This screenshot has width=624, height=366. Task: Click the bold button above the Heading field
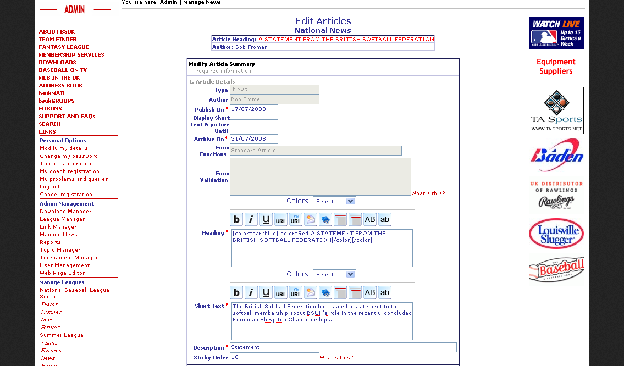236,219
